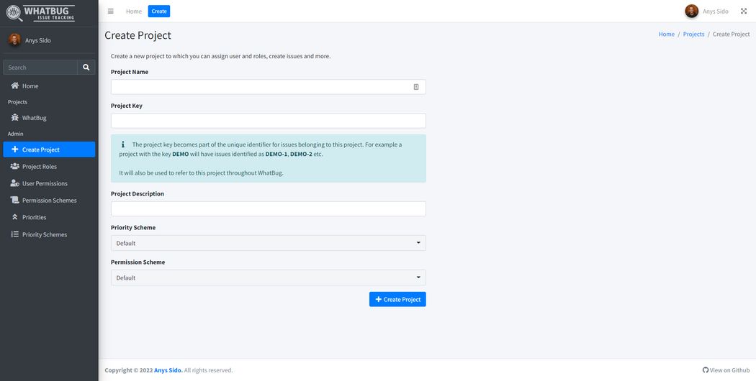The width and height of the screenshot is (756, 381).
Task: Focus the Project Key input field
Action: click(268, 121)
